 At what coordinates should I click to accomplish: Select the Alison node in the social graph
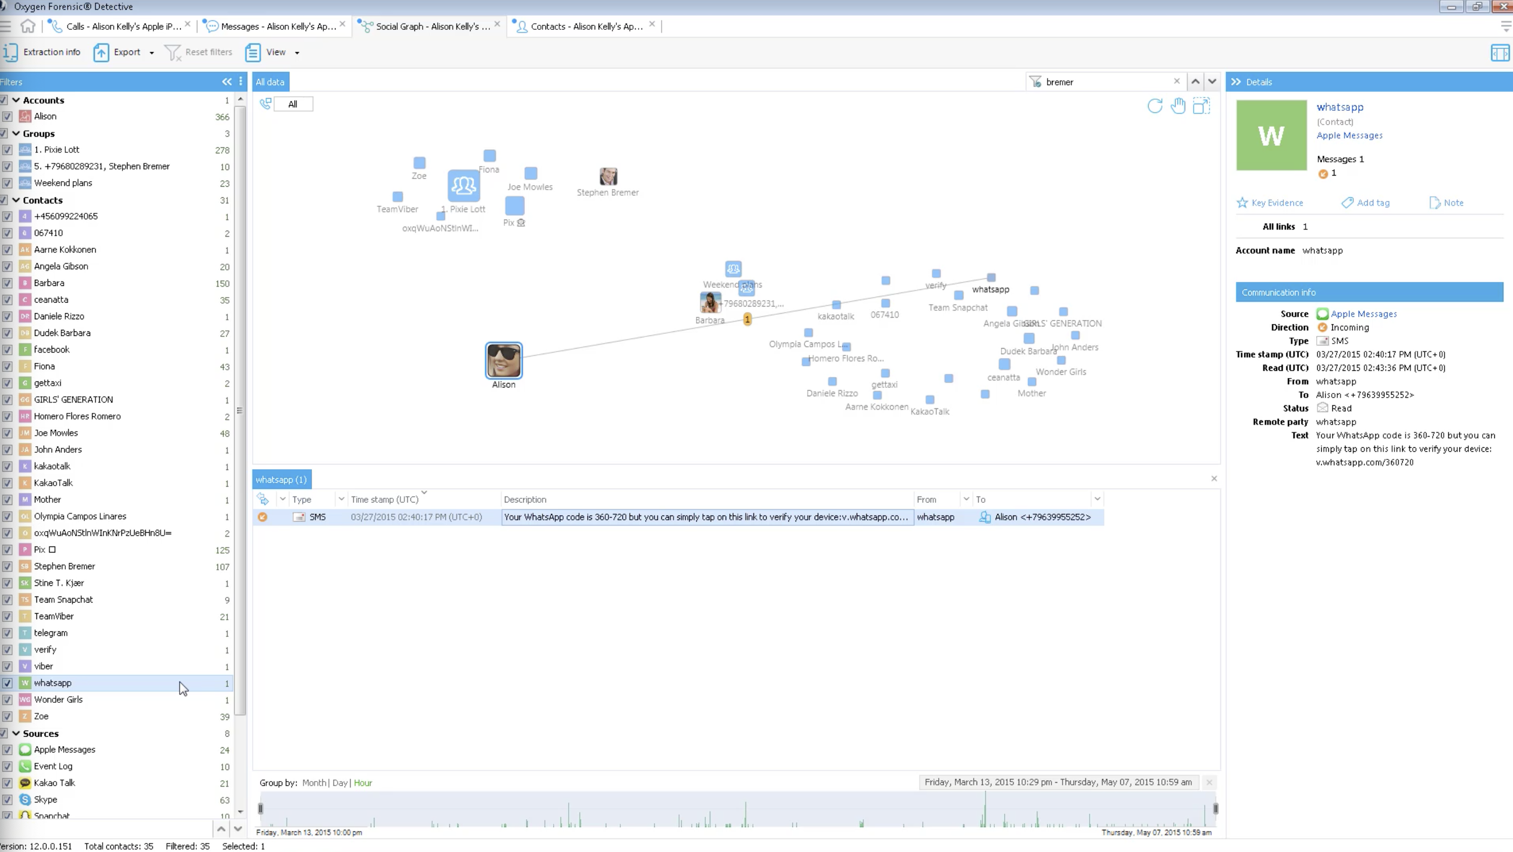503,361
